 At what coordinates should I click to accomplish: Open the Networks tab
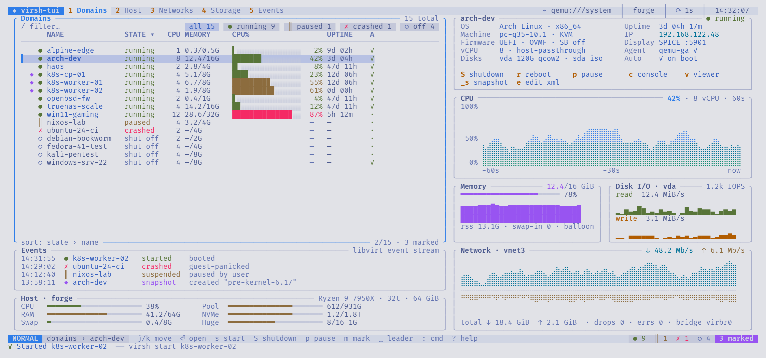click(171, 10)
